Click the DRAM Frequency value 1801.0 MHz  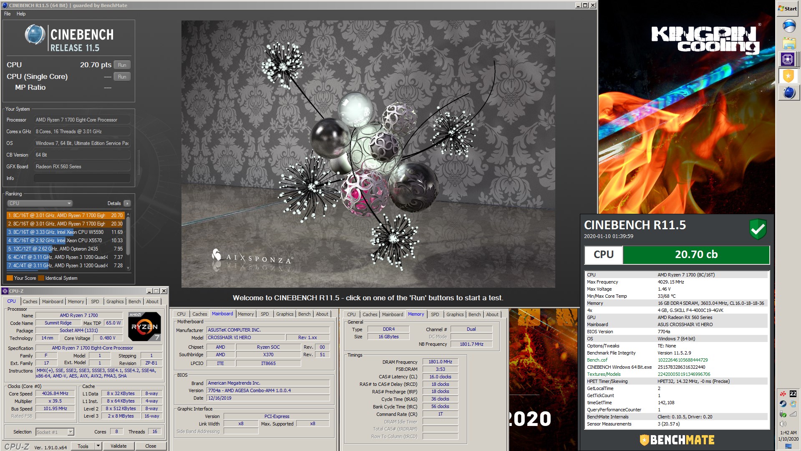point(440,362)
